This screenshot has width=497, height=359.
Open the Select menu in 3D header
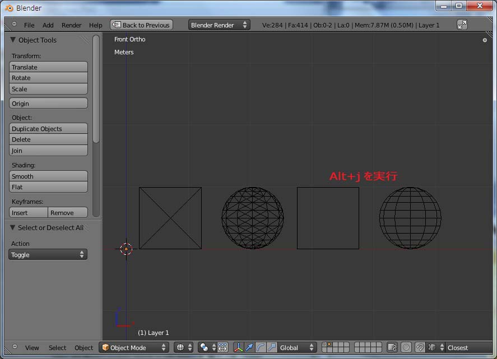pyautogui.click(x=57, y=348)
